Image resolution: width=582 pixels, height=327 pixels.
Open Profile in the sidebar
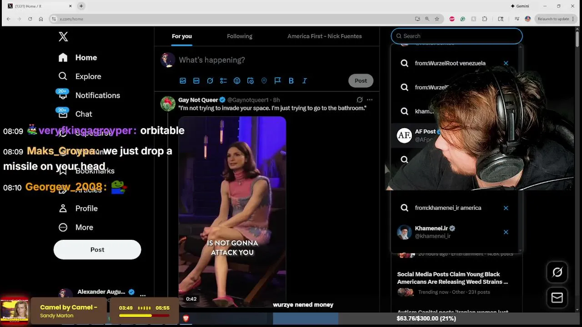(x=78, y=208)
